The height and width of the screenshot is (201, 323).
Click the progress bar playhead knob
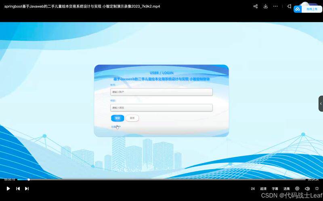click(29, 179)
